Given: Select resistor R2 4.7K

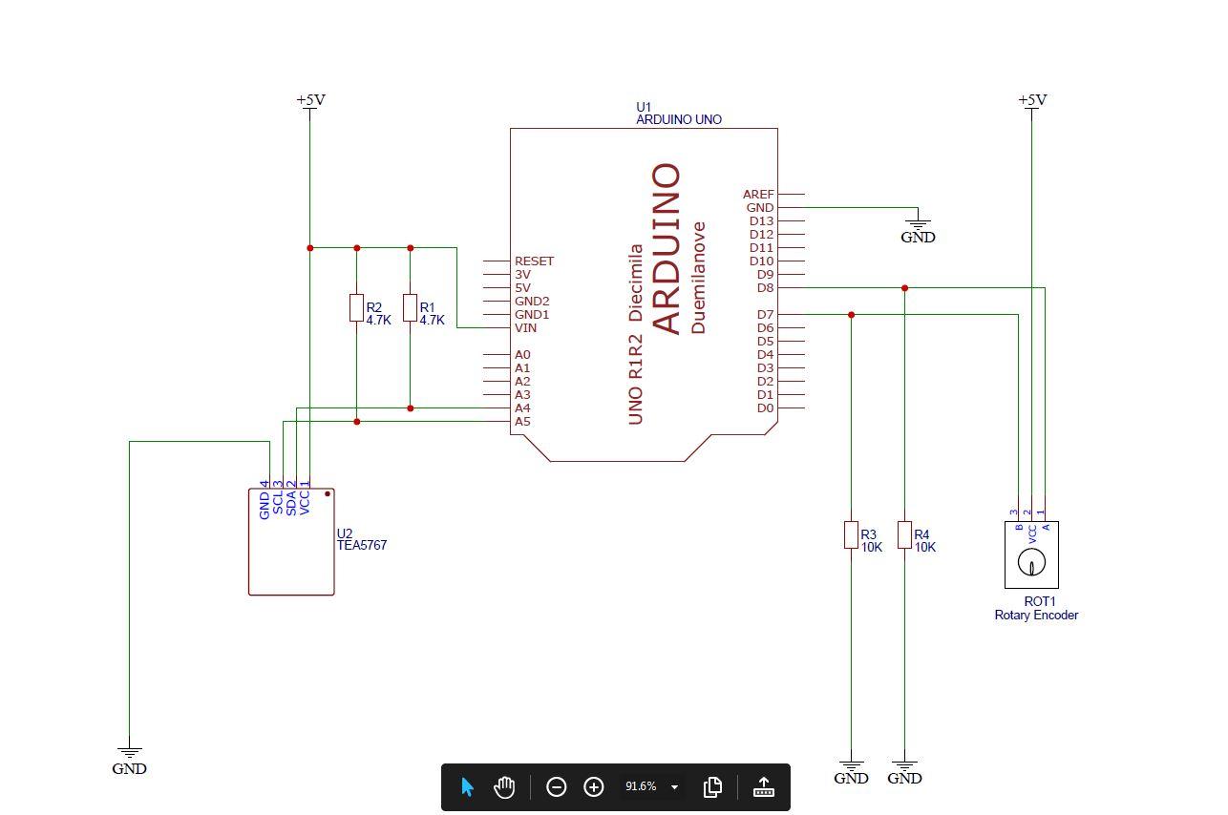Looking at the screenshot, I should [357, 305].
